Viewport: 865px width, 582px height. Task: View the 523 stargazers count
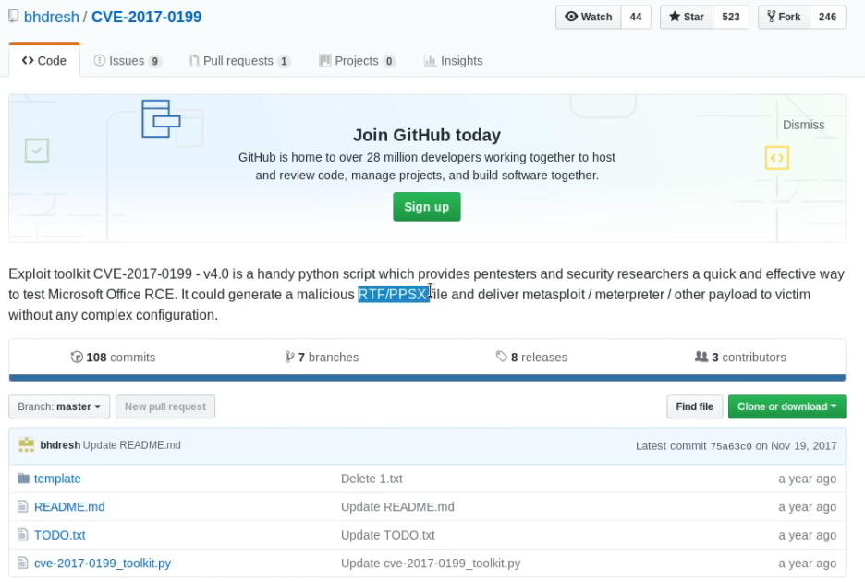[x=730, y=17]
